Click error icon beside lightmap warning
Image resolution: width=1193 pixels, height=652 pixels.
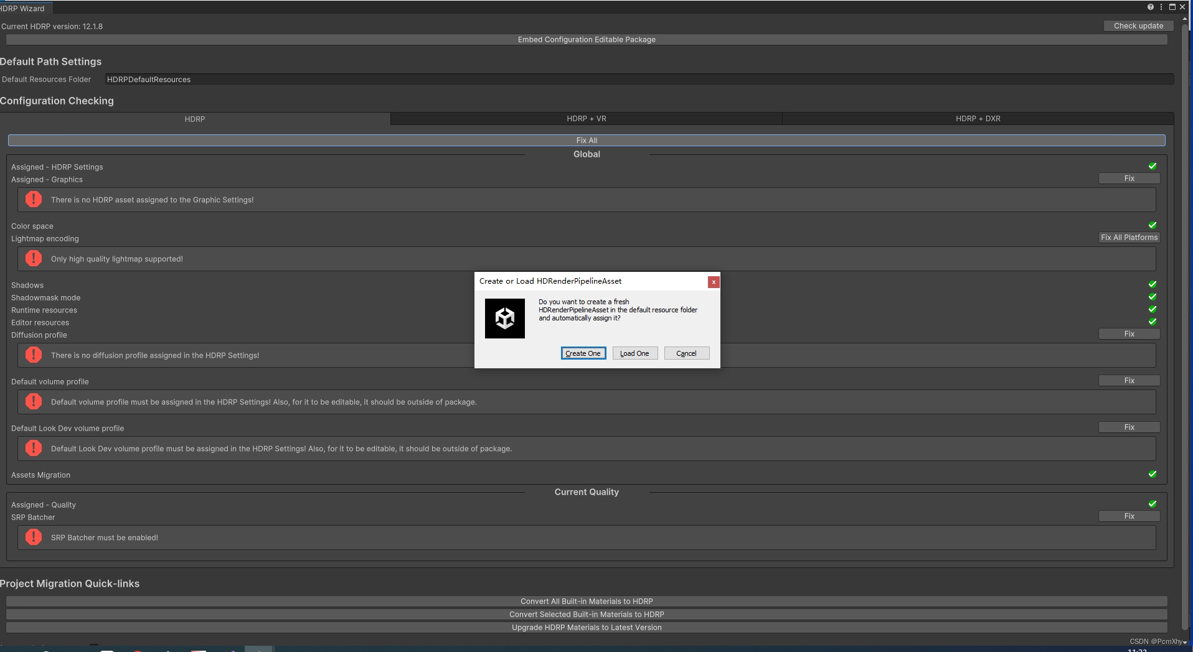(x=34, y=258)
